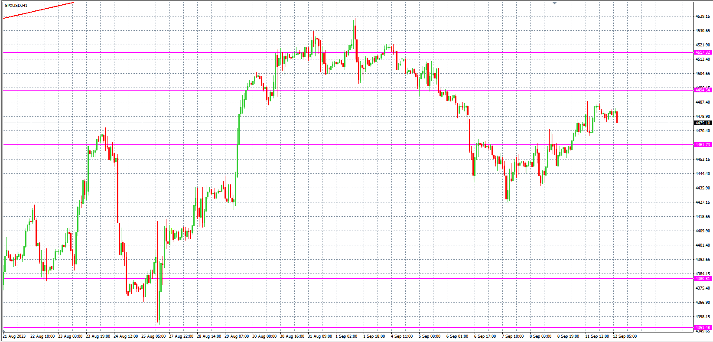713x342 pixels.
Task: Click the current price label 4475.10
Action: click(702, 123)
